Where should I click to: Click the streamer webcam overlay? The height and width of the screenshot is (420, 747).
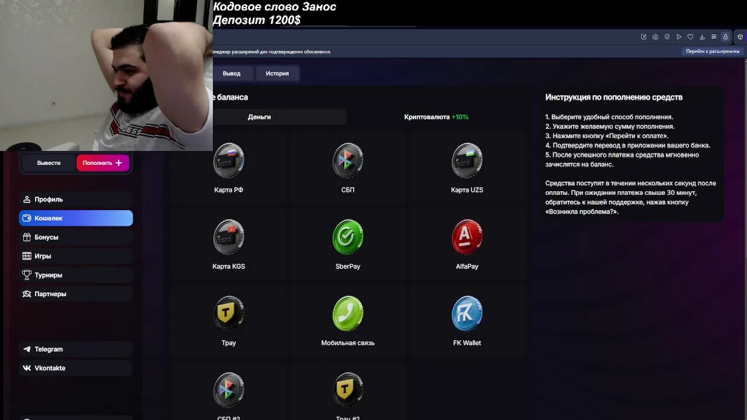pyautogui.click(x=106, y=76)
